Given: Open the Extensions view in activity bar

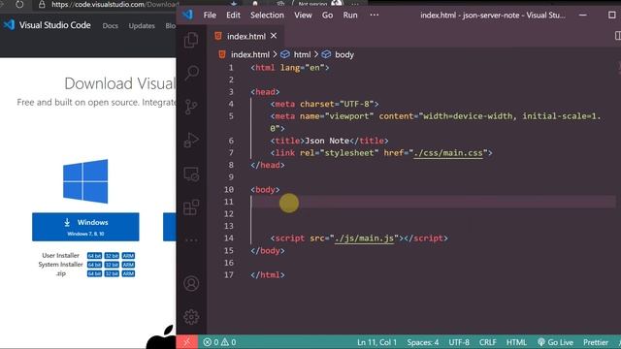Looking at the screenshot, I should pos(191,206).
